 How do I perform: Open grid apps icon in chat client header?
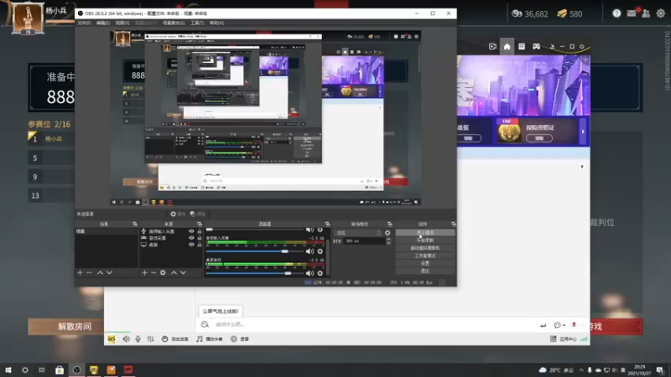click(x=522, y=46)
